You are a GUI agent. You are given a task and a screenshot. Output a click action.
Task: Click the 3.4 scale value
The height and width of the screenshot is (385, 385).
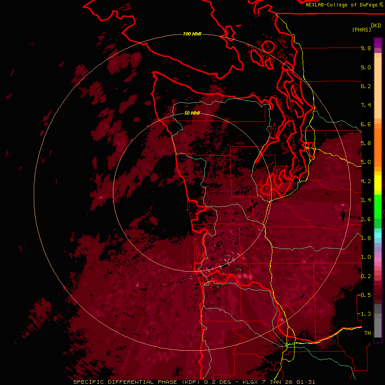[366, 200]
